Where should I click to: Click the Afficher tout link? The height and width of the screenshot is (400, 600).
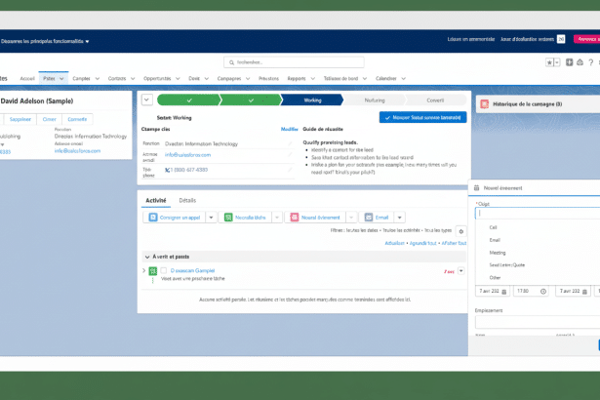454,243
